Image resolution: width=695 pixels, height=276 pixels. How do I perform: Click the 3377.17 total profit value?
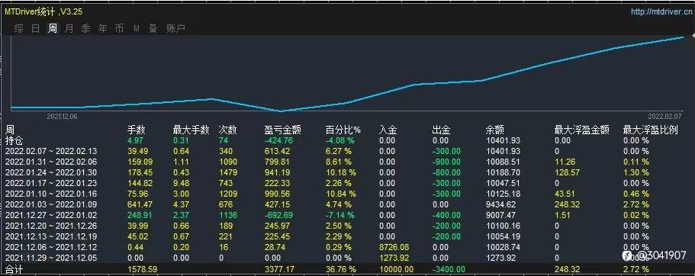pyautogui.click(x=278, y=269)
